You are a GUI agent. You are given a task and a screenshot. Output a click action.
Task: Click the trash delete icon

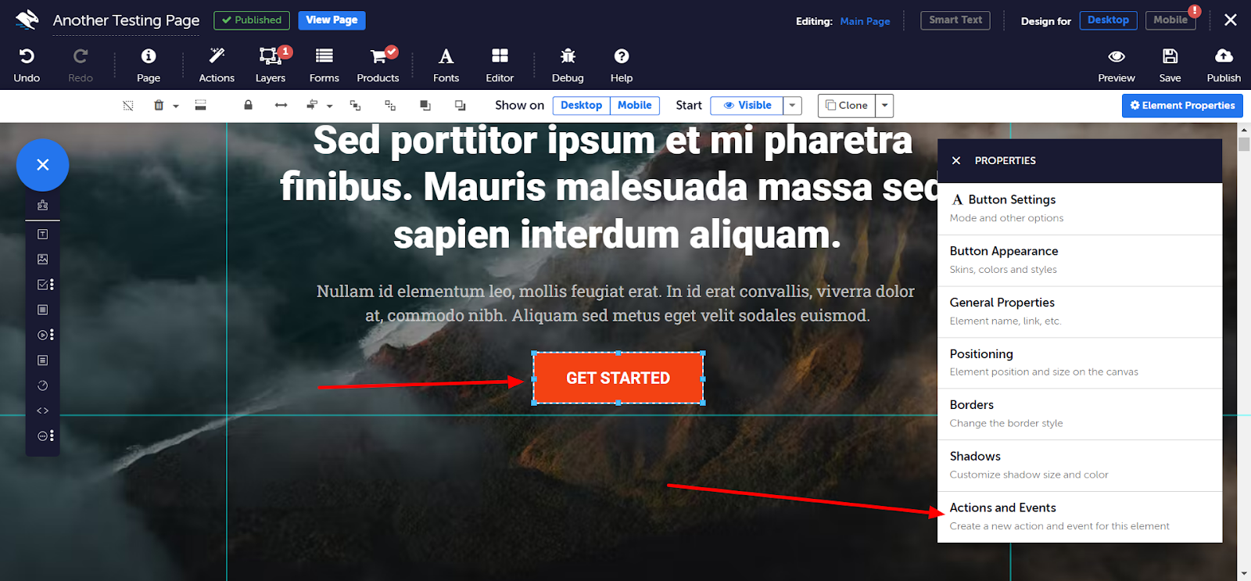point(159,106)
